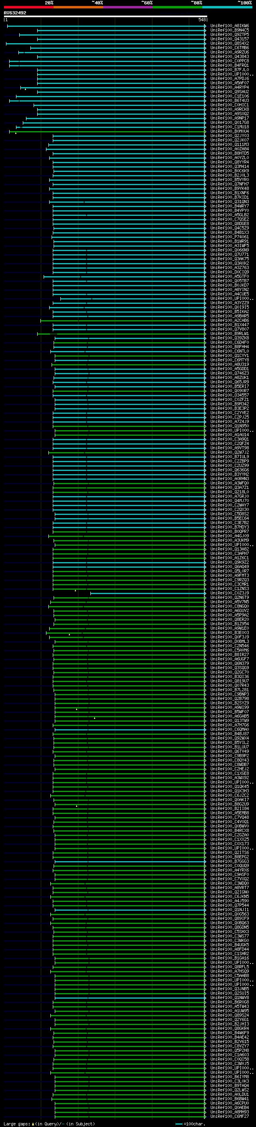
Task: Click hit label UniRef100_B7FJL0
Action: [230, 70]
